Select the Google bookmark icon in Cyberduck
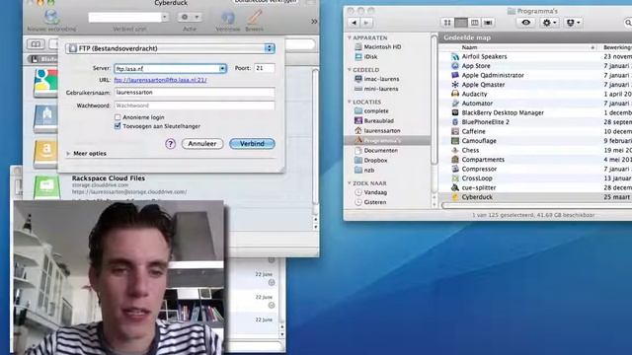The width and height of the screenshot is (632, 355). tap(45, 83)
